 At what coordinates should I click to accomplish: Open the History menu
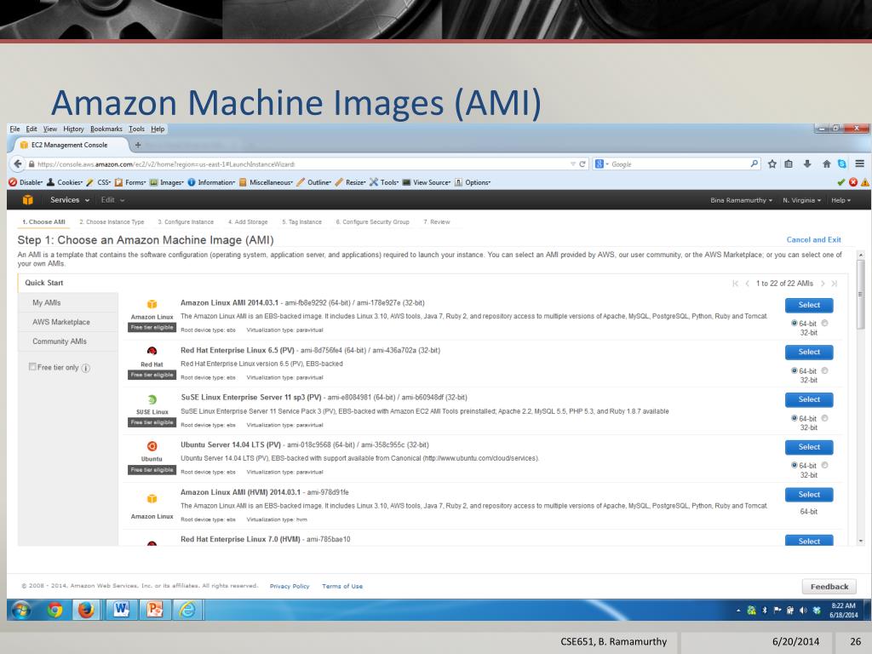click(x=73, y=129)
